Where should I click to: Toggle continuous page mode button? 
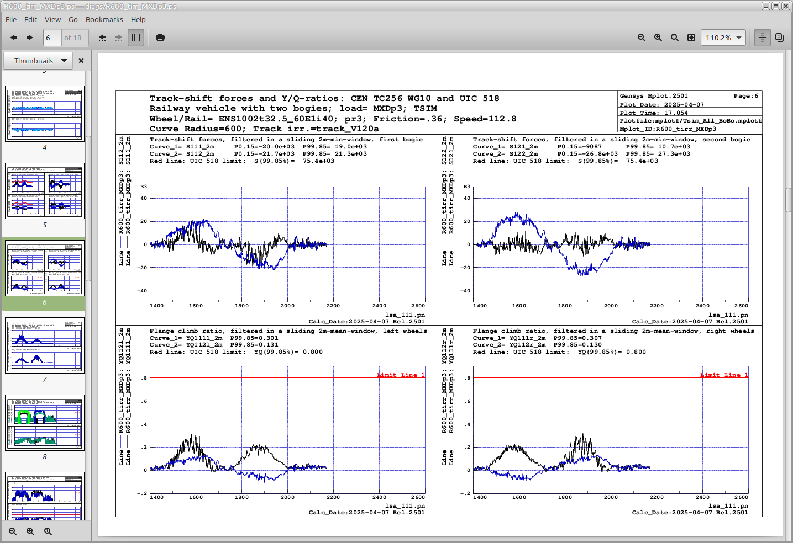pyautogui.click(x=763, y=38)
